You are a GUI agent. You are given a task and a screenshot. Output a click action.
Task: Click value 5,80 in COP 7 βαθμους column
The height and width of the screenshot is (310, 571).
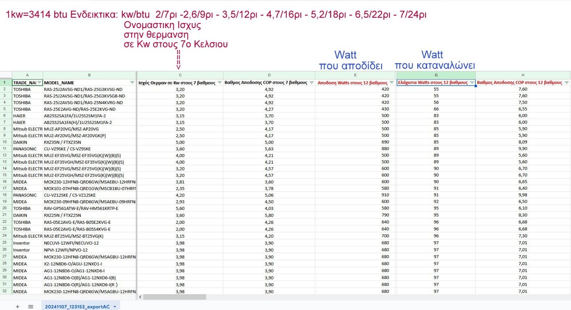click(269, 215)
